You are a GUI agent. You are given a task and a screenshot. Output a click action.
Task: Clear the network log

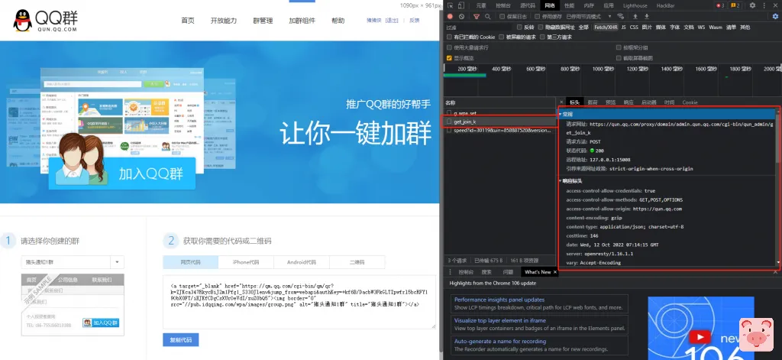click(x=461, y=16)
